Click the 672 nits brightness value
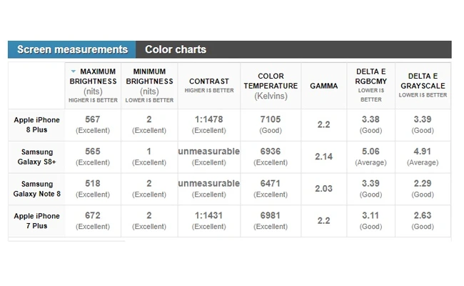This screenshot has height=286, width=464. (93, 216)
